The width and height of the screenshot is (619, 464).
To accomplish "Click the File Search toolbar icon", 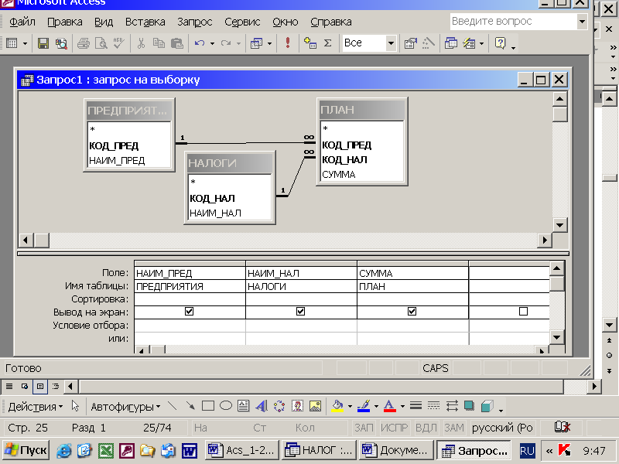I will (61, 43).
